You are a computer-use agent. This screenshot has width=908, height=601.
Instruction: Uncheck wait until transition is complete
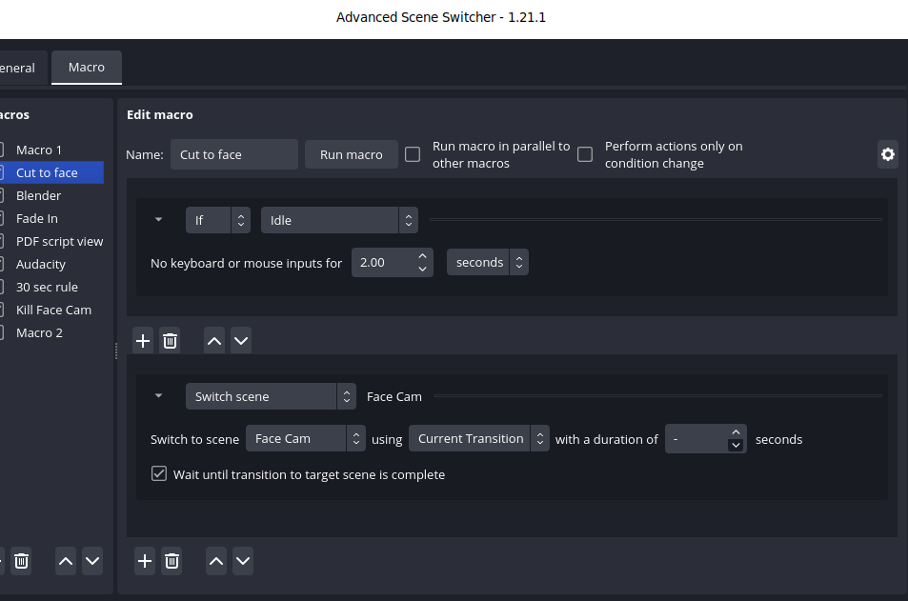(x=158, y=473)
